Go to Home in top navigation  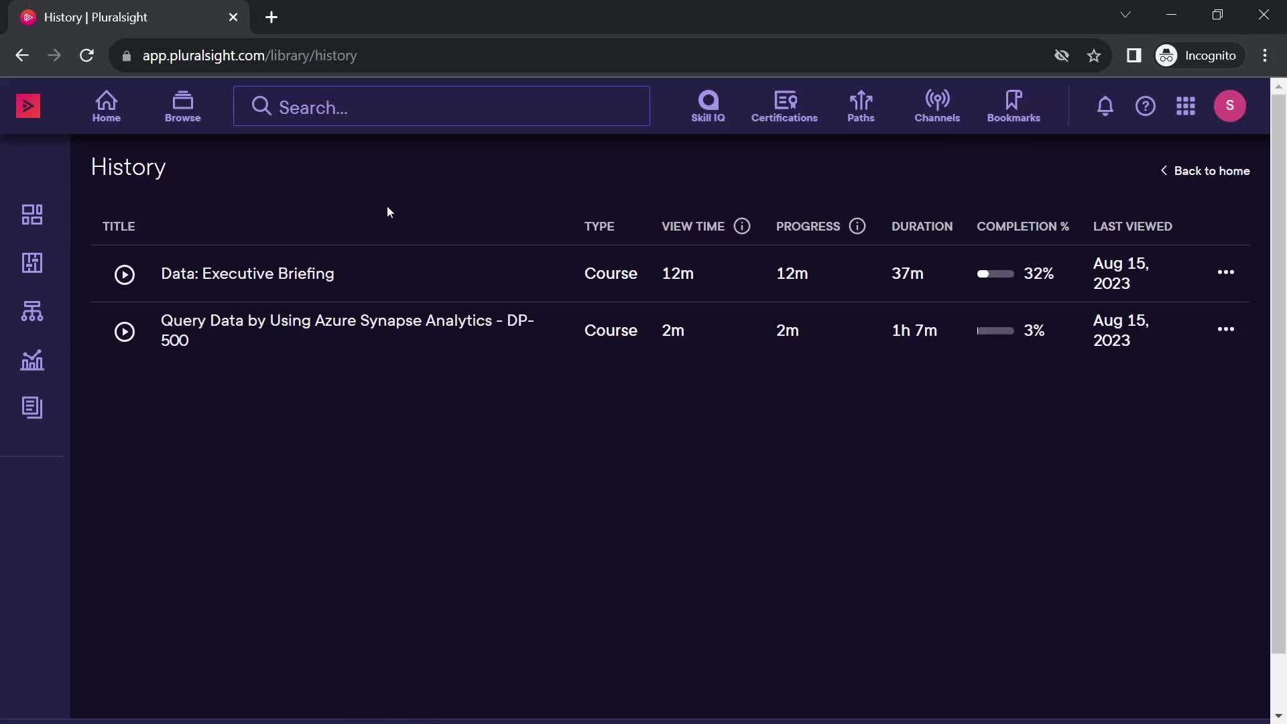pos(107,106)
